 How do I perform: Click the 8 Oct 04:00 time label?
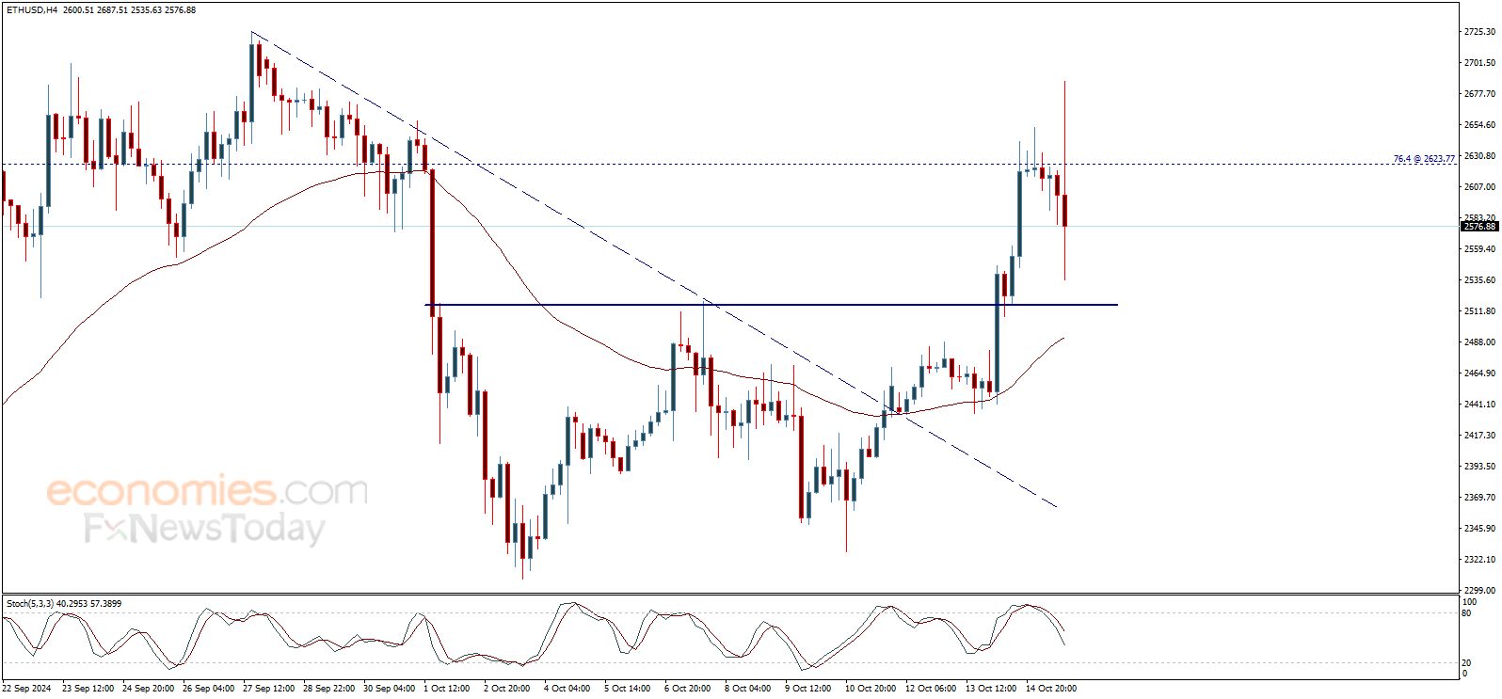coord(747,689)
